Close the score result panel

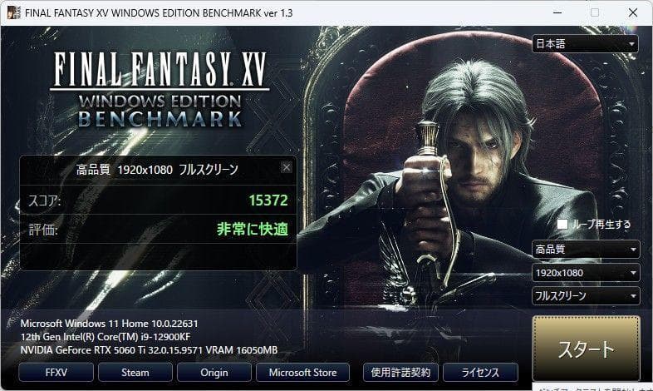[286, 167]
